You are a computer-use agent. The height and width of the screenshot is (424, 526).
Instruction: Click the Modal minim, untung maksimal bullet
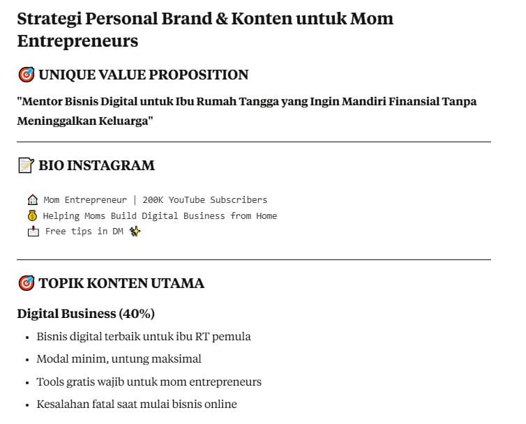[x=119, y=358]
